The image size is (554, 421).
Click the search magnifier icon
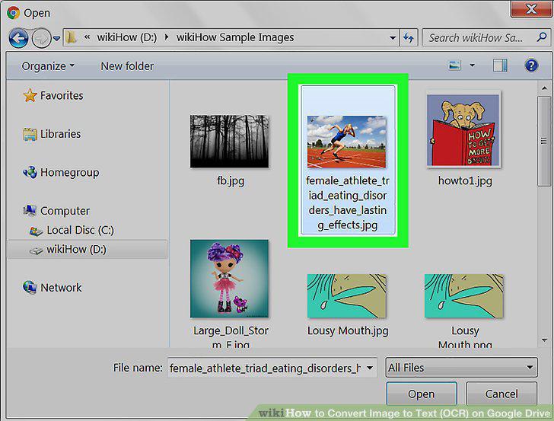pyautogui.click(x=542, y=37)
